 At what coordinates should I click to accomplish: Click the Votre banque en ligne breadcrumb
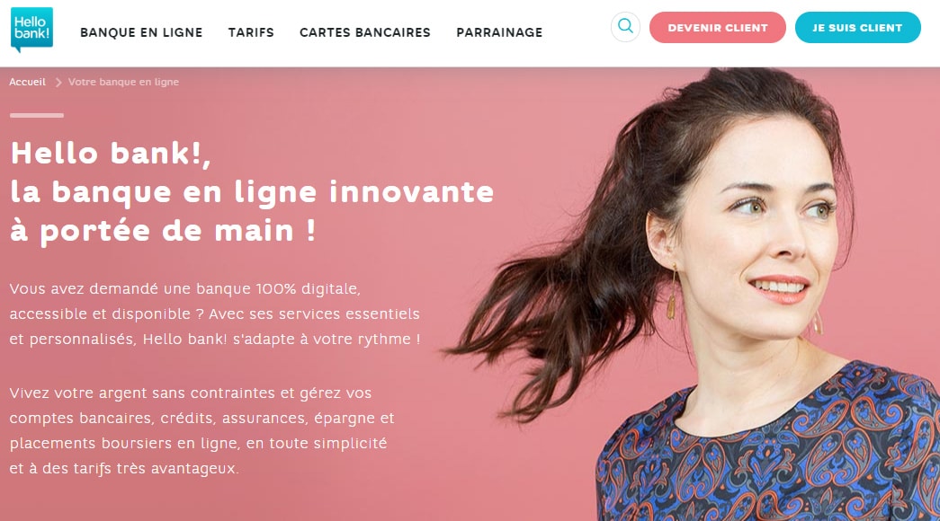coord(123,82)
